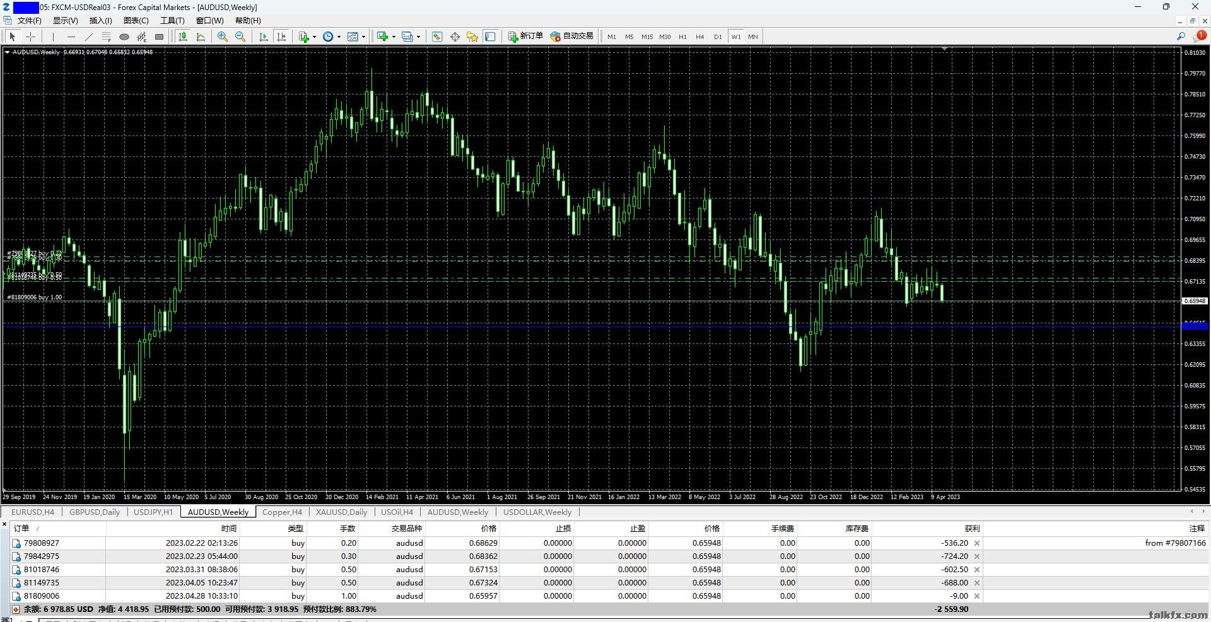This screenshot has width=1211, height=622.
Task: Open the periods clock icon
Action: (x=328, y=37)
